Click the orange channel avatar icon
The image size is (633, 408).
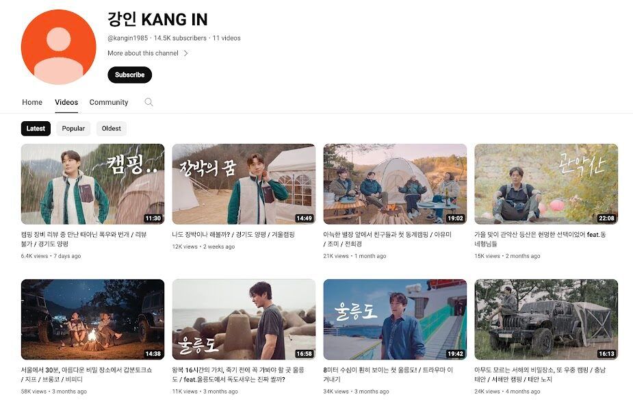pyautogui.click(x=59, y=47)
